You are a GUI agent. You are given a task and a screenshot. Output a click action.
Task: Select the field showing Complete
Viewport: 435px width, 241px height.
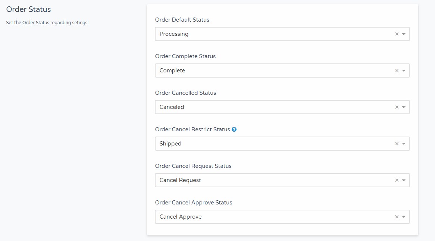[282, 71]
